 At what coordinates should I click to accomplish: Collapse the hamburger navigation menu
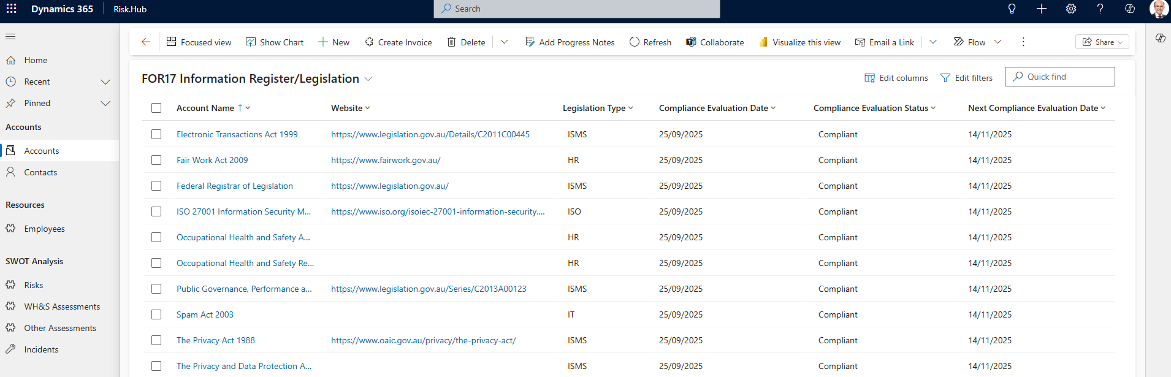pos(10,37)
